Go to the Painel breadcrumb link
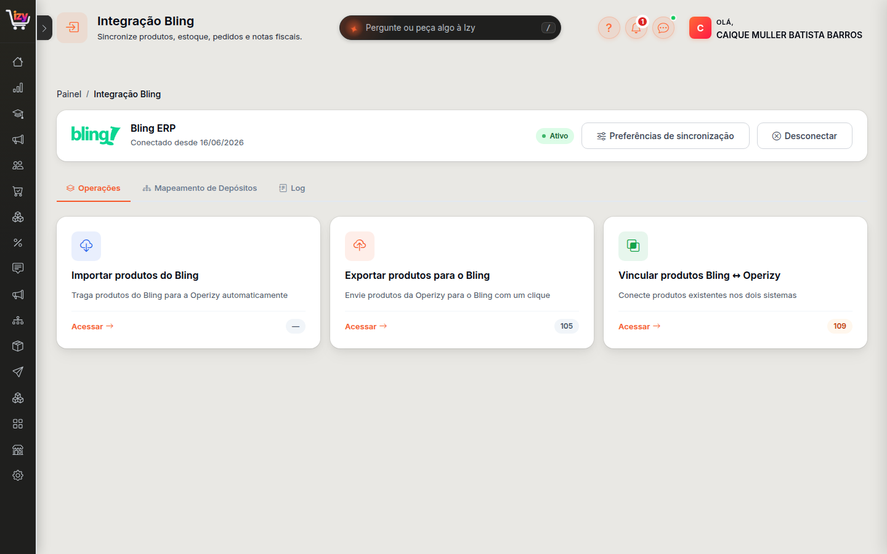This screenshot has width=887, height=554. 69,94
